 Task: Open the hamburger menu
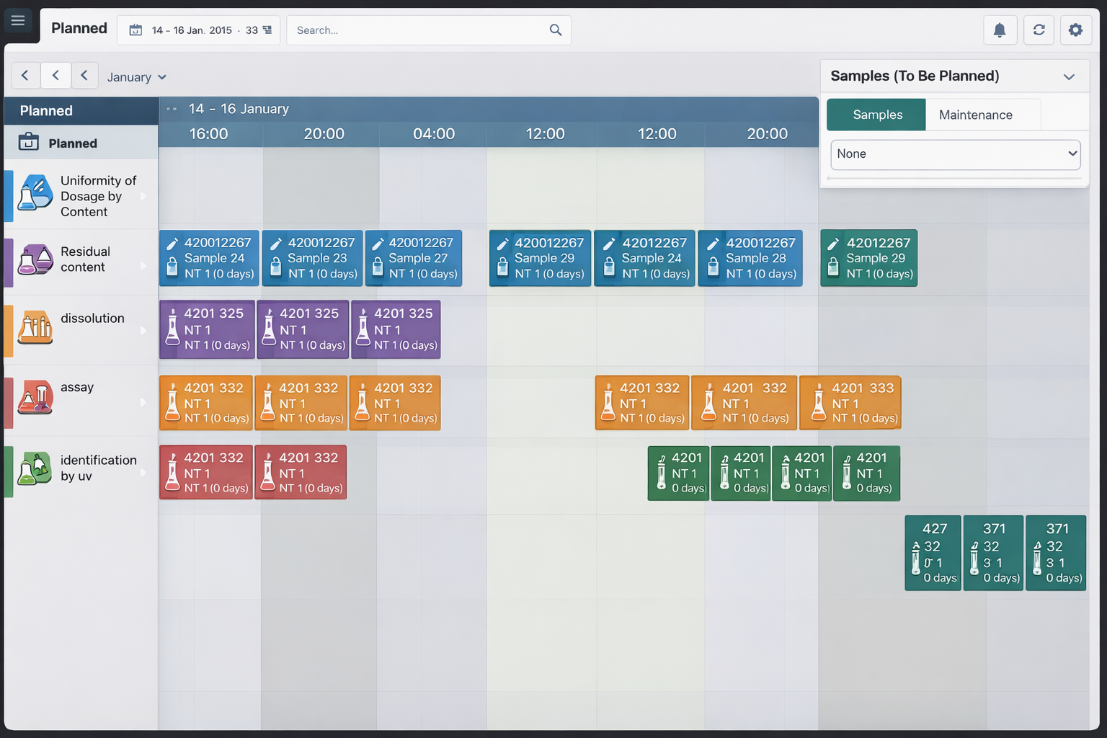point(18,20)
